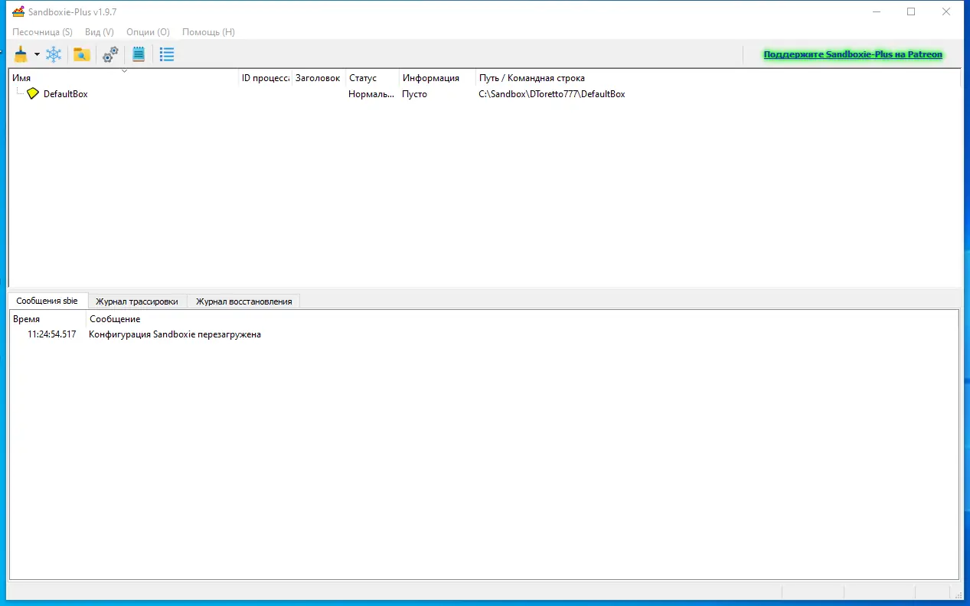Image resolution: width=970 pixels, height=606 pixels.
Task: Select the DefaultBox tree row
Action: 485,94
